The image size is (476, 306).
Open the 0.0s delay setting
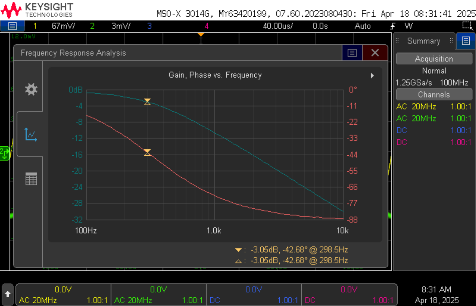pos(320,26)
